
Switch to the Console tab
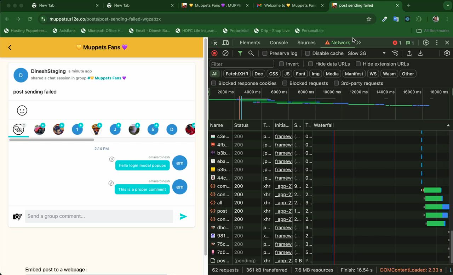(279, 43)
